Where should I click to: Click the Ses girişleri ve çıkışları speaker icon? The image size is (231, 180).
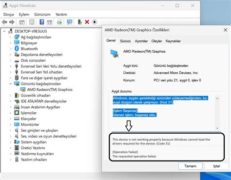click(17, 130)
